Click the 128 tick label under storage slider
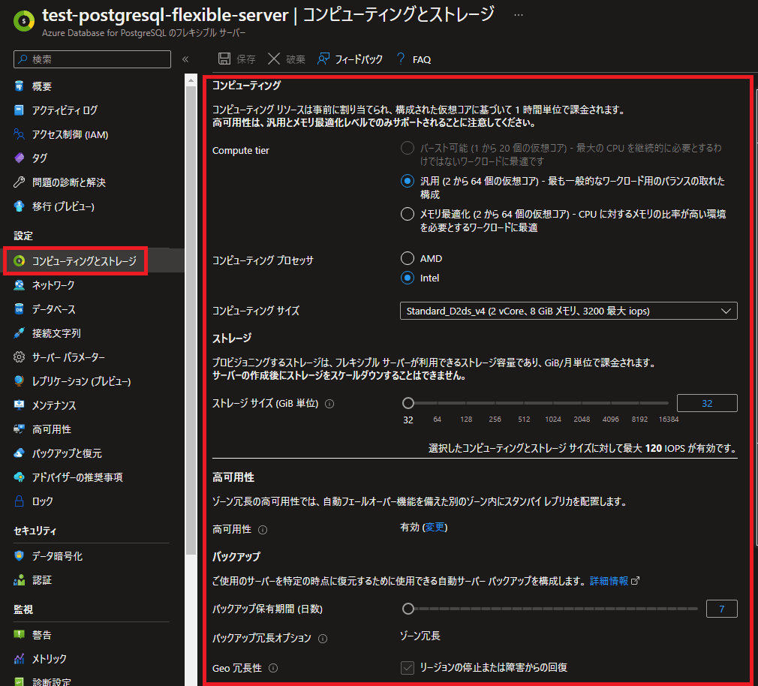This screenshot has width=758, height=686. pyautogui.click(x=466, y=419)
